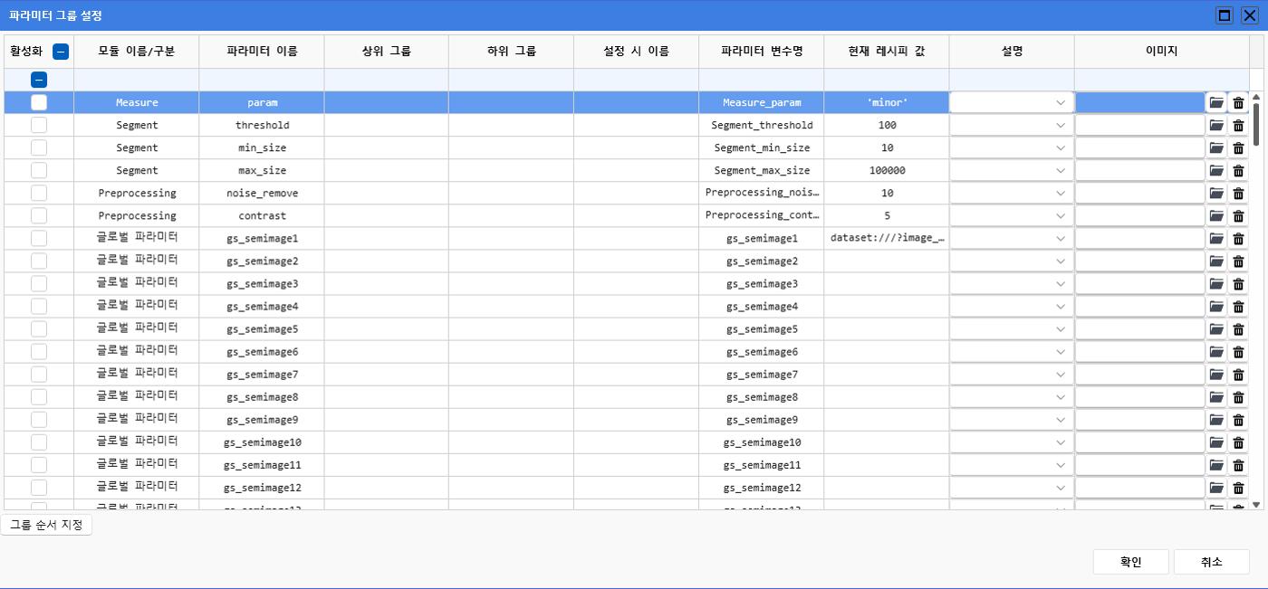
Task: Open folder icon for Measure param row
Action: 1216,103
